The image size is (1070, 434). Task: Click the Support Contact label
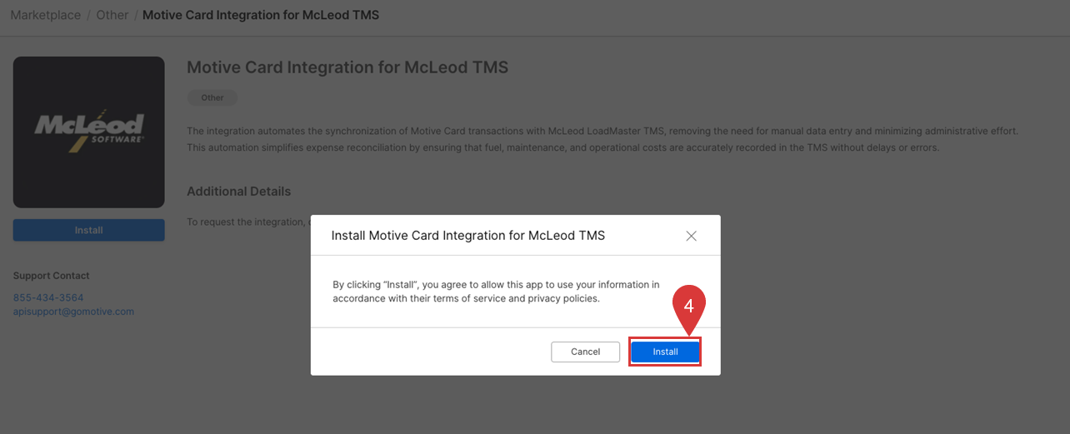(52, 276)
